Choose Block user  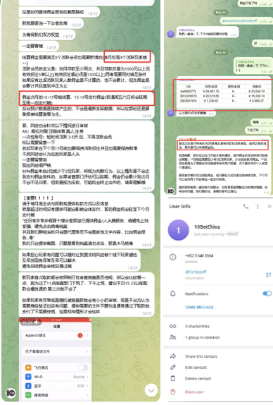194,392
